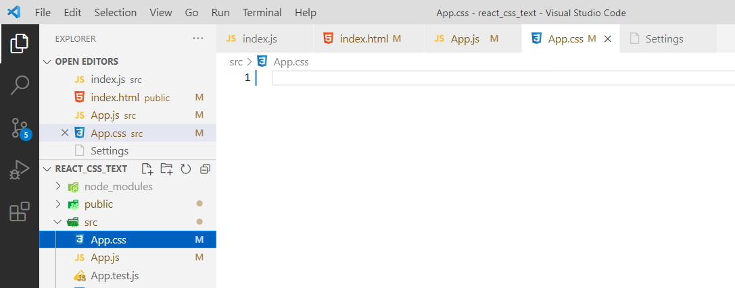
Task: Click into line 1 of editor
Action: (473, 78)
